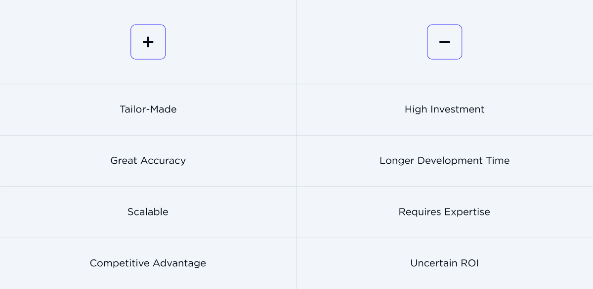Select the Uncertain ROI row text
Image resolution: width=593 pixels, height=289 pixels.
tap(445, 263)
